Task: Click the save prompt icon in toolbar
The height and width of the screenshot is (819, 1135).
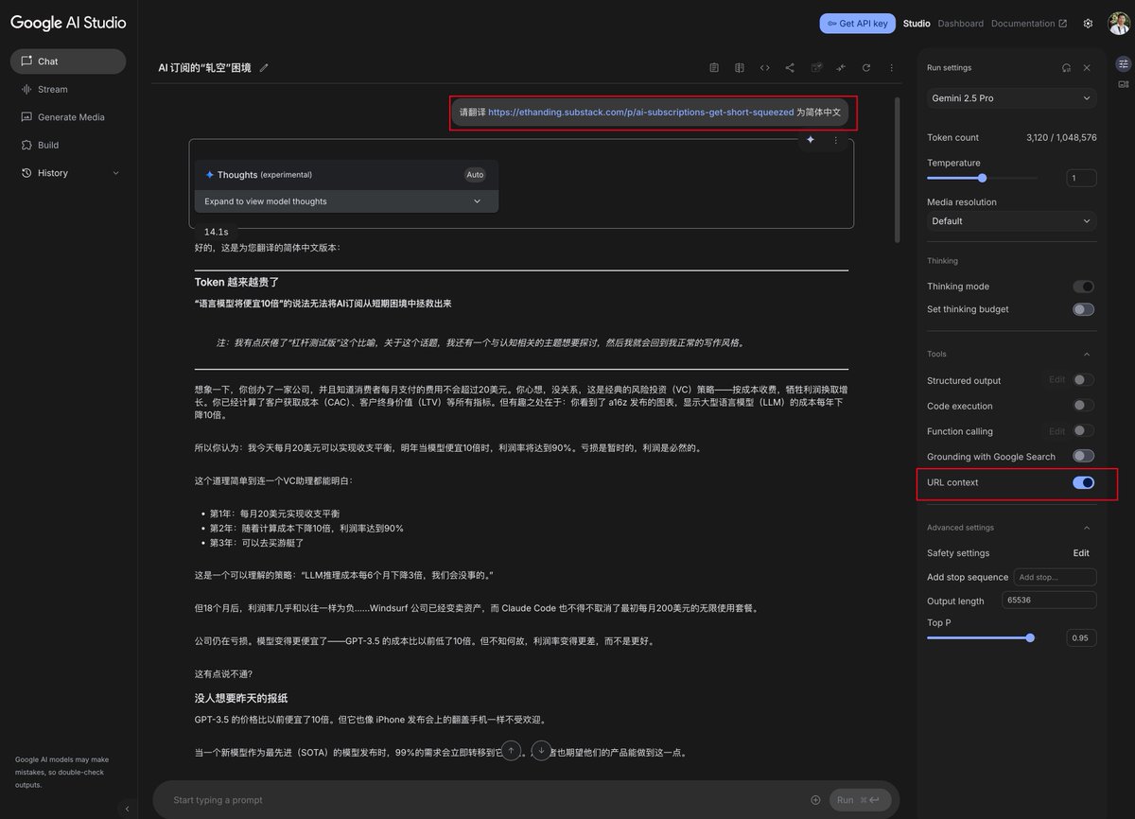Action: coord(816,68)
